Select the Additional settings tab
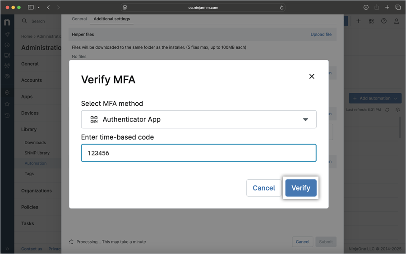Viewport: 406px width, 254px height. [x=111, y=19]
